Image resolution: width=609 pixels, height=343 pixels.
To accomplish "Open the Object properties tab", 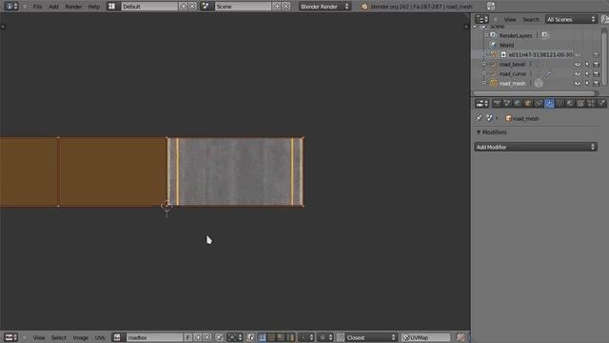I will click(x=528, y=104).
